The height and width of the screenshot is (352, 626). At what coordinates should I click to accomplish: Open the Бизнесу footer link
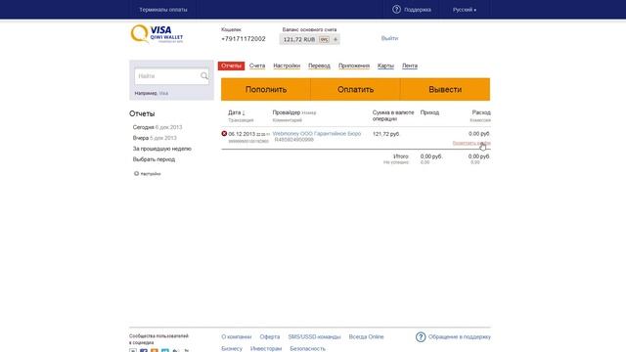tap(232, 348)
